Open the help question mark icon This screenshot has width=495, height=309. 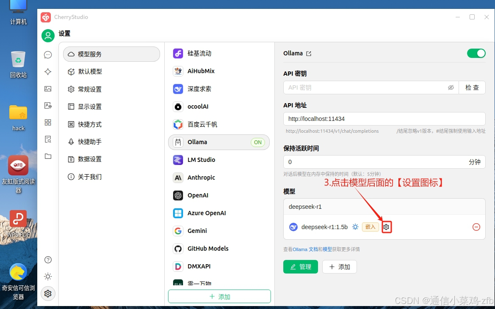(48, 260)
